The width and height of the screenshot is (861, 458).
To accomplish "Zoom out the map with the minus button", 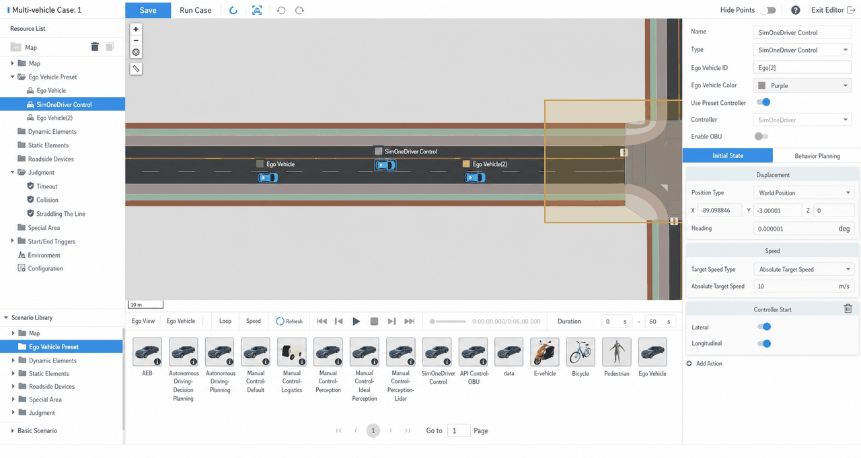I will click(136, 40).
